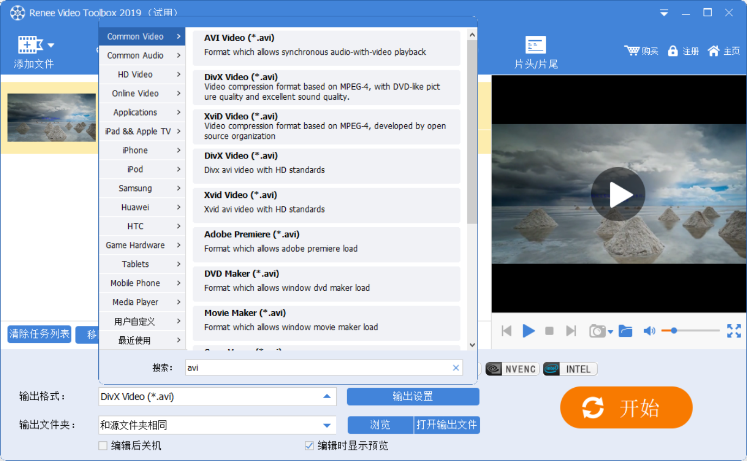Take a snapshot with camera icon
The image size is (747, 461).
(597, 331)
